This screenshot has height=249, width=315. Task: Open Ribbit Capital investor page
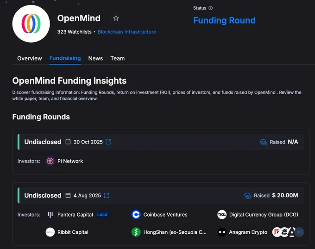(x=73, y=232)
